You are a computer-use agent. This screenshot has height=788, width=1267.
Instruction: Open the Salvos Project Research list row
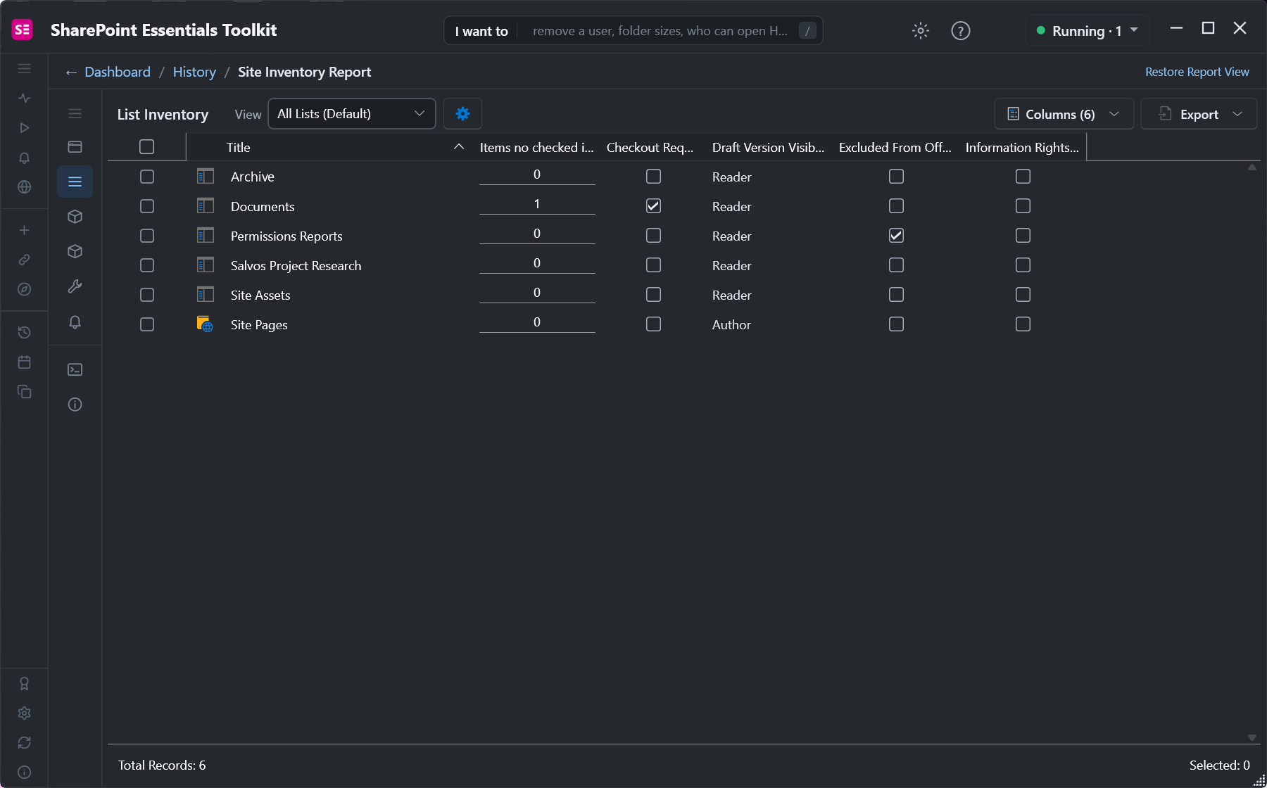597,265
